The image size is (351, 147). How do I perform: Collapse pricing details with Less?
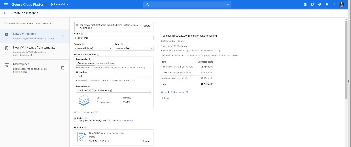(165, 98)
